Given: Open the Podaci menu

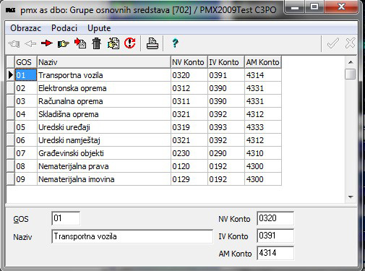Looking at the screenshot, I should coord(64,28).
